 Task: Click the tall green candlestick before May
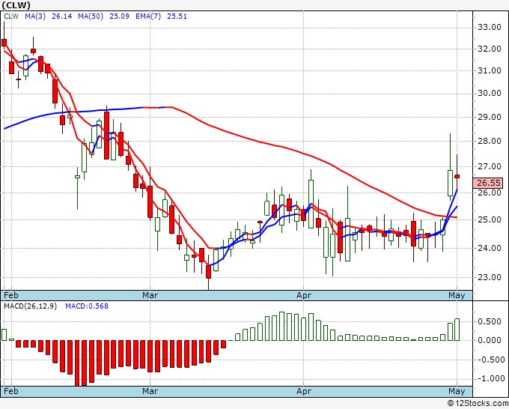(x=450, y=183)
